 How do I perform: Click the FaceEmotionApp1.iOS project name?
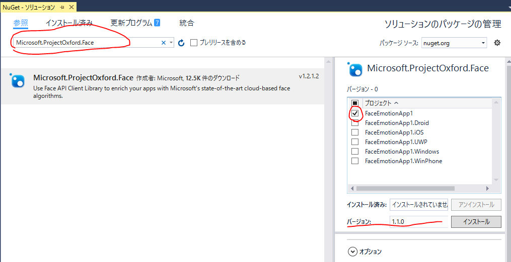(x=394, y=133)
